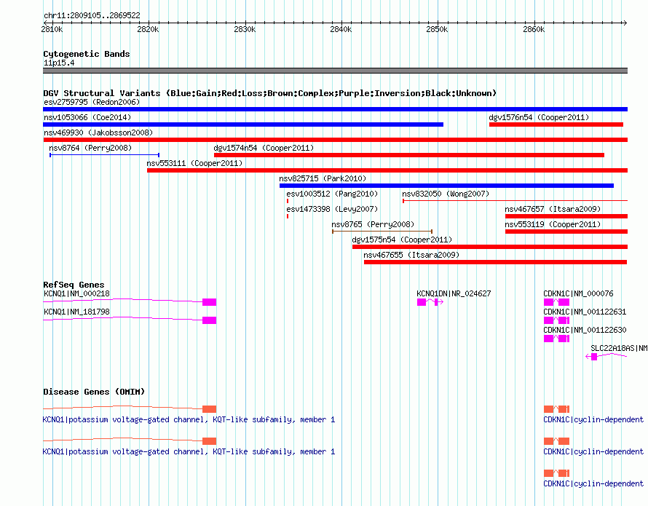This screenshot has width=648, height=506.
Task: Click the nsv467655 red loss bar
Action: coord(495,262)
